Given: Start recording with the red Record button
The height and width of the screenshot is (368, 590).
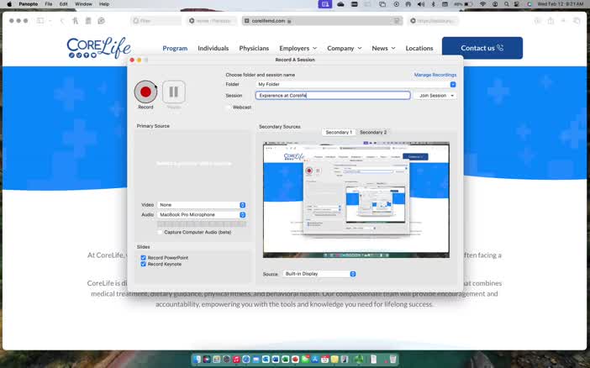Looking at the screenshot, I should click(145, 92).
